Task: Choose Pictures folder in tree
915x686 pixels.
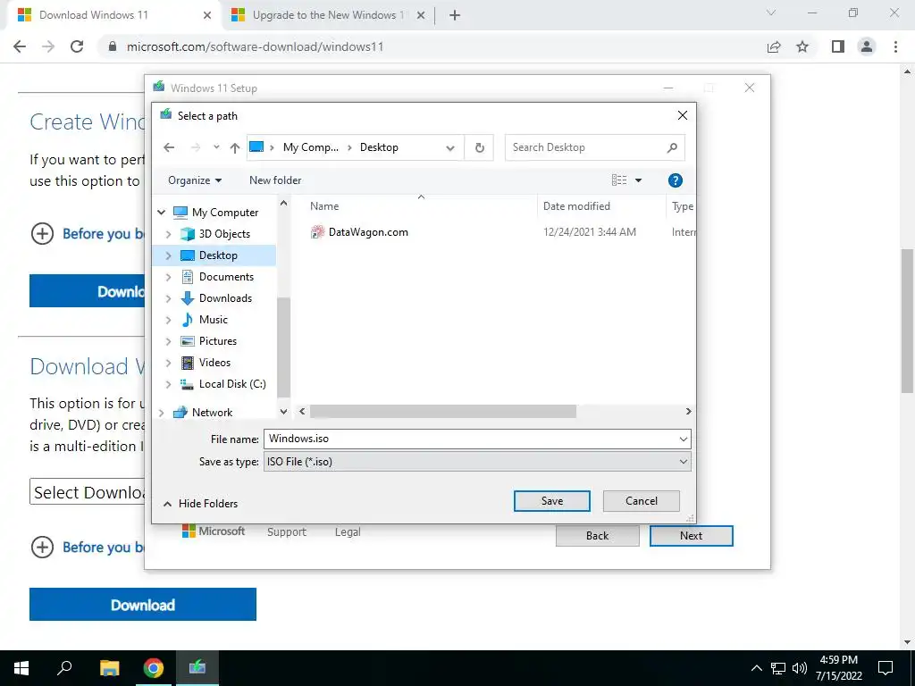Action: pos(218,341)
